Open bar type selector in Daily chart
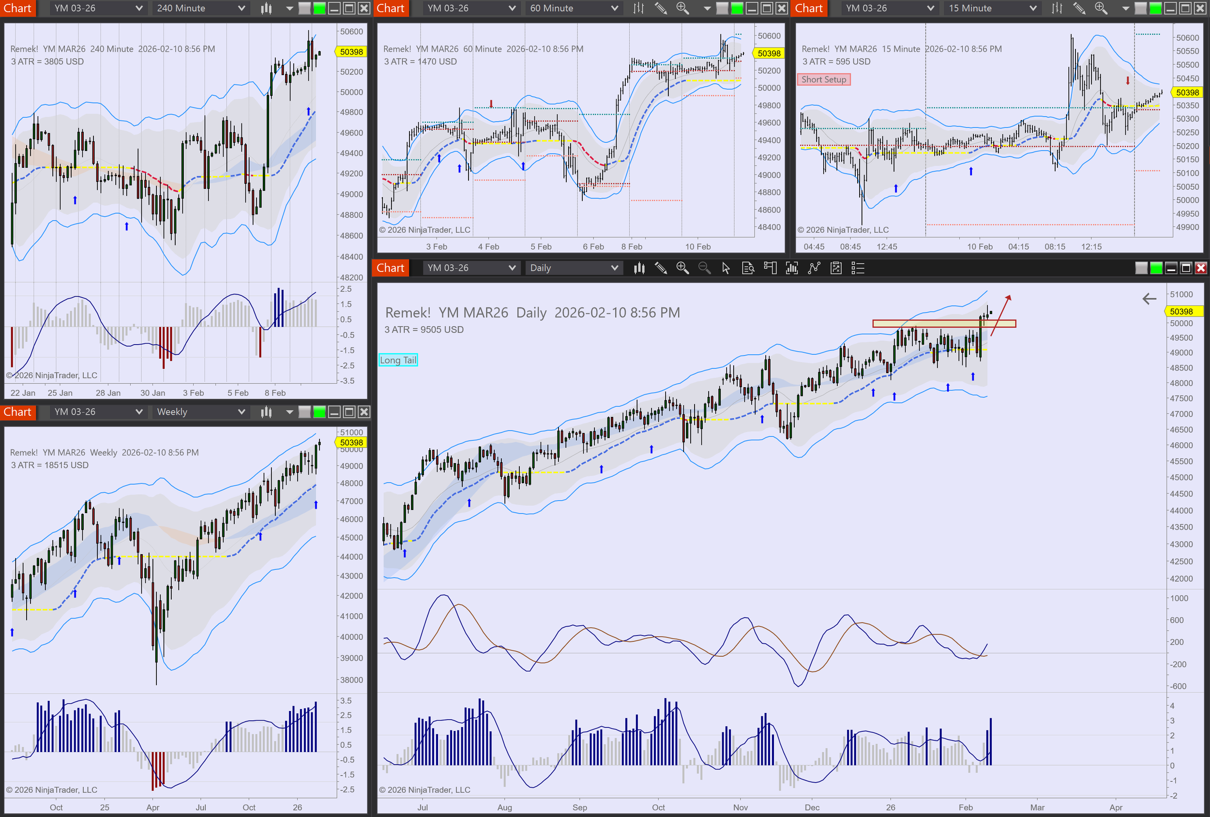This screenshot has height=817, width=1210. pyautogui.click(x=639, y=268)
